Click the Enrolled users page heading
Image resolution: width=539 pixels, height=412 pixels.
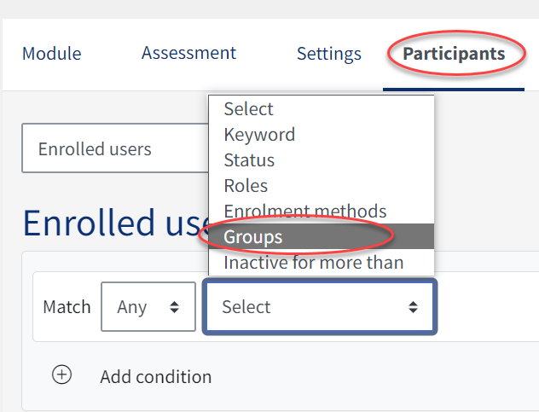click(111, 223)
